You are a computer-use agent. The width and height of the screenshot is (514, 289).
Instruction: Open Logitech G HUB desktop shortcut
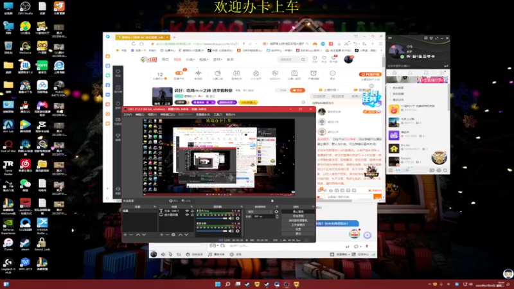tap(8, 265)
